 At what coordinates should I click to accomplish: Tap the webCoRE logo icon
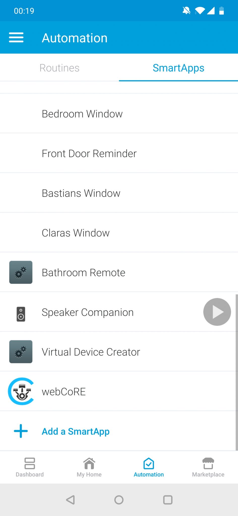point(21,391)
